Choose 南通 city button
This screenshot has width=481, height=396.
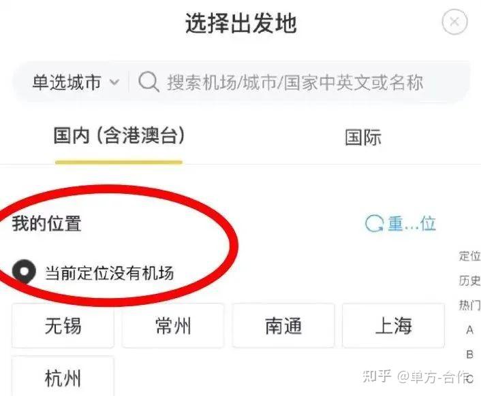[283, 325]
